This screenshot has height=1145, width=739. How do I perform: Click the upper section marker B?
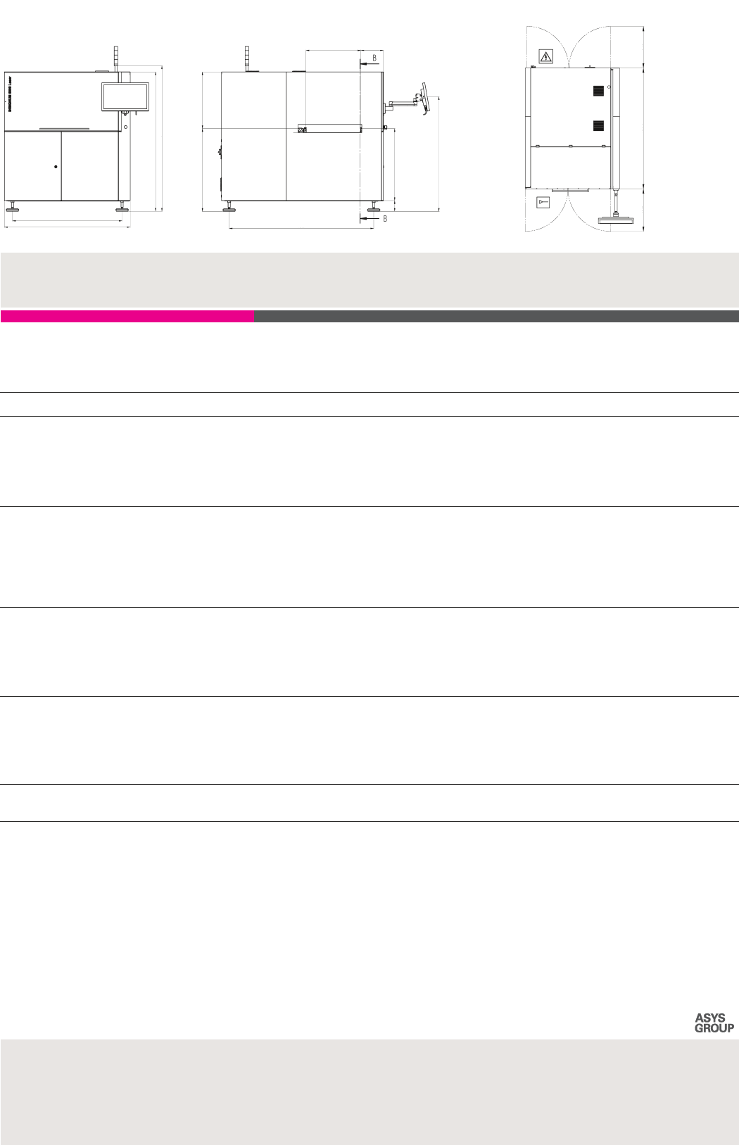pos(374,58)
